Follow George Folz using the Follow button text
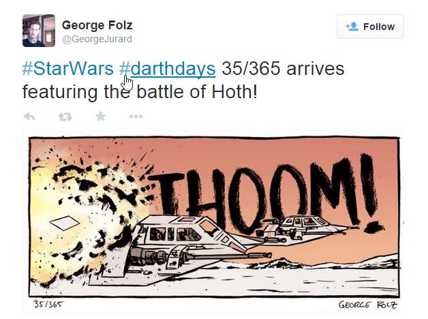The height and width of the screenshot is (319, 428). (379, 27)
